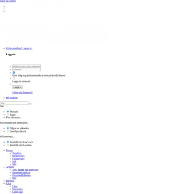Screen dimensions: 194x194
Task: Open the Ladda upp link
Action: coord(17,192)
